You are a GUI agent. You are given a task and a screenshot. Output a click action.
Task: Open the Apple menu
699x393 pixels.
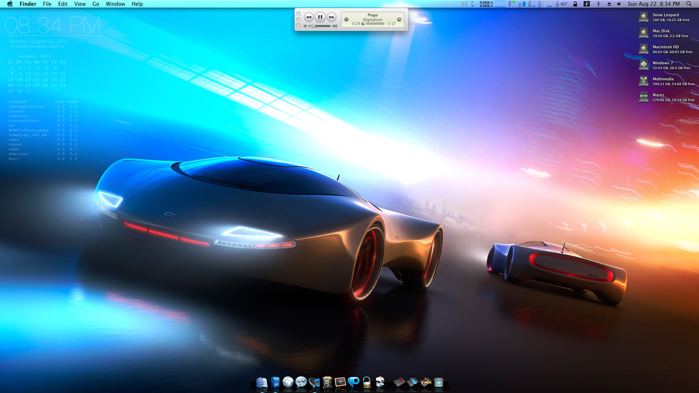(10, 4)
